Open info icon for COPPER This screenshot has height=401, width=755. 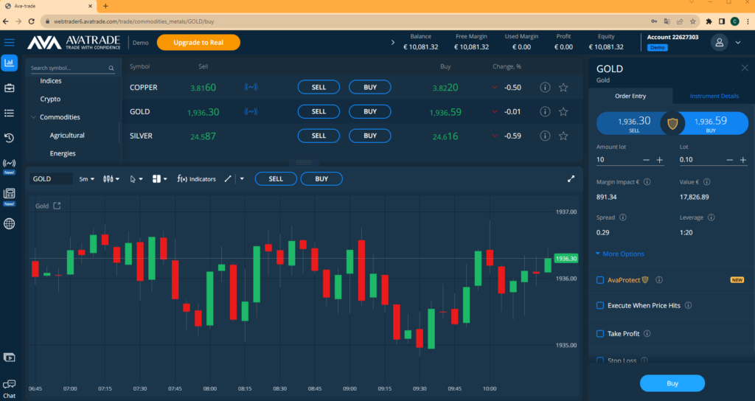[x=545, y=87]
